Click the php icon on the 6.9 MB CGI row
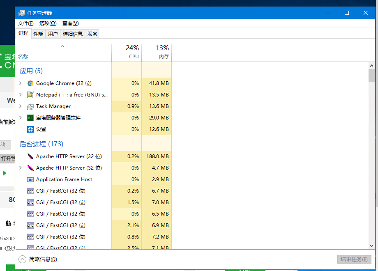Screen dimensions: 378x271 pyautogui.click(x=30, y=225)
